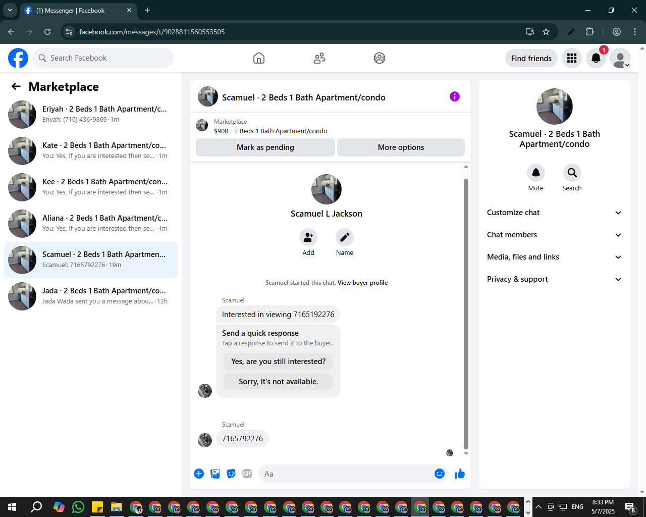Select the Messenger | Facebook browser tab
The height and width of the screenshot is (517, 646).
[x=78, y=10]
